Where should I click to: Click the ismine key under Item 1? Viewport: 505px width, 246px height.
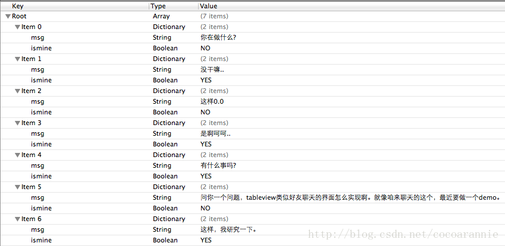[41, 80]
